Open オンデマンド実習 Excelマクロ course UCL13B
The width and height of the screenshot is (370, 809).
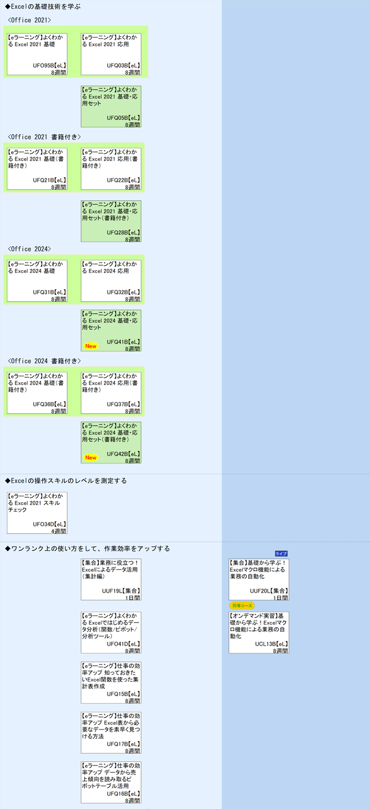tap(259, 633)
